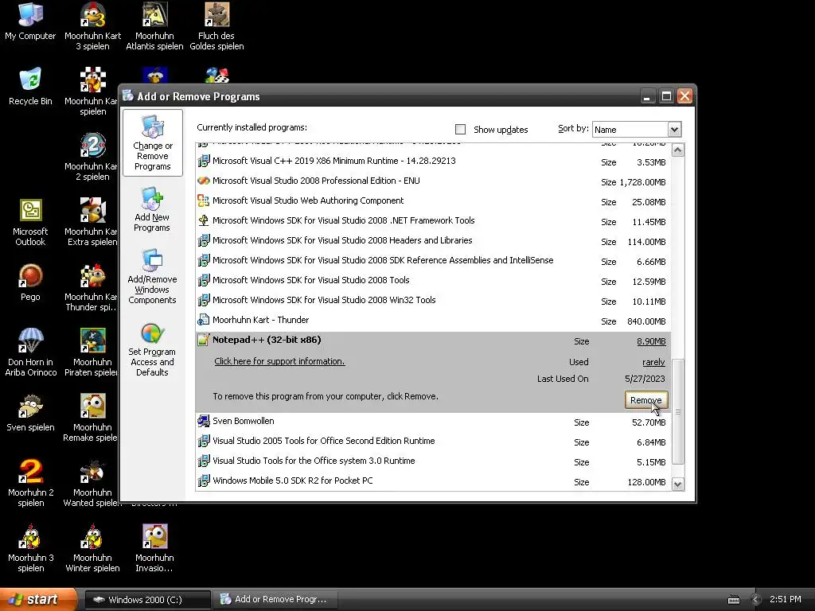This screenshot has width=815, height=611.
Task: Launch Moorhuhn Winter spielen shortcut
Action: [92, 548]
